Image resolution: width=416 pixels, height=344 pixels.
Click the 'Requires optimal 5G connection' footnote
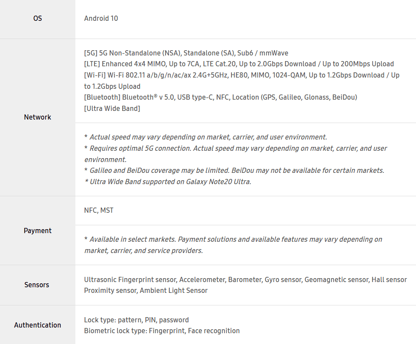click(236, 148)
